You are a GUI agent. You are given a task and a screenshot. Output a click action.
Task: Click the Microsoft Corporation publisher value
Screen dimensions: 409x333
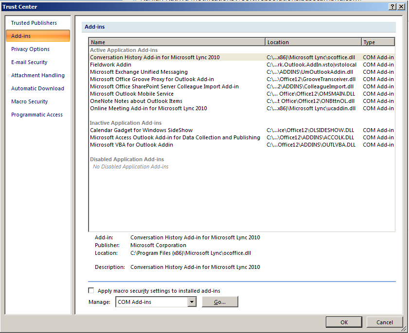pos(159,245)
